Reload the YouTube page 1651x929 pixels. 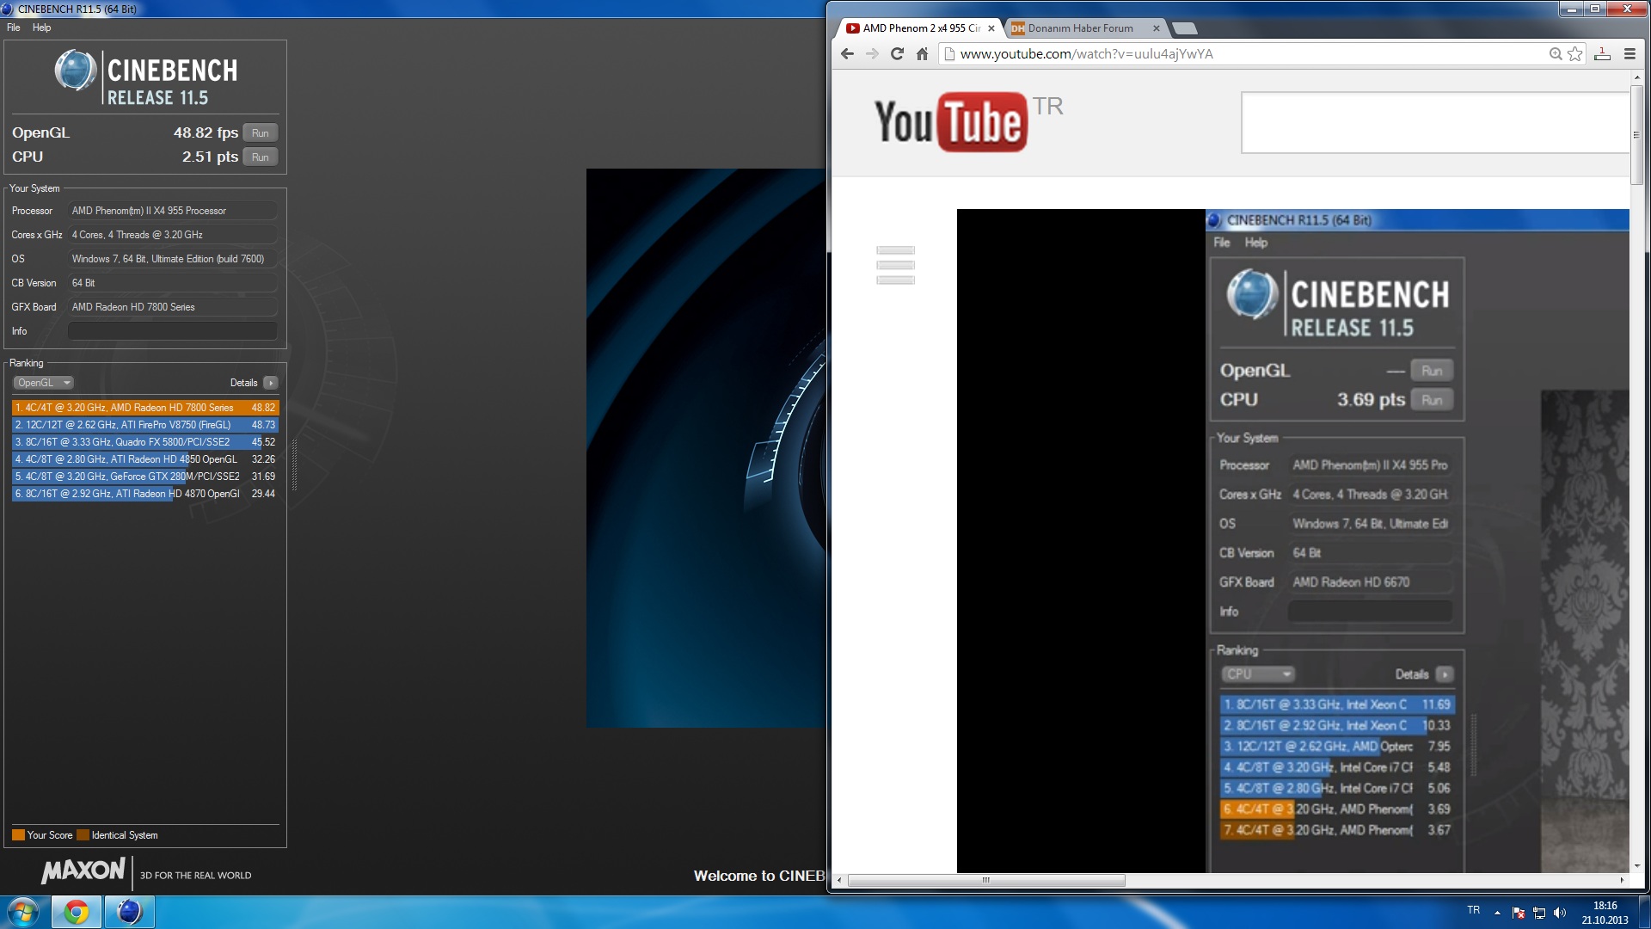click(x=897, y=54)
